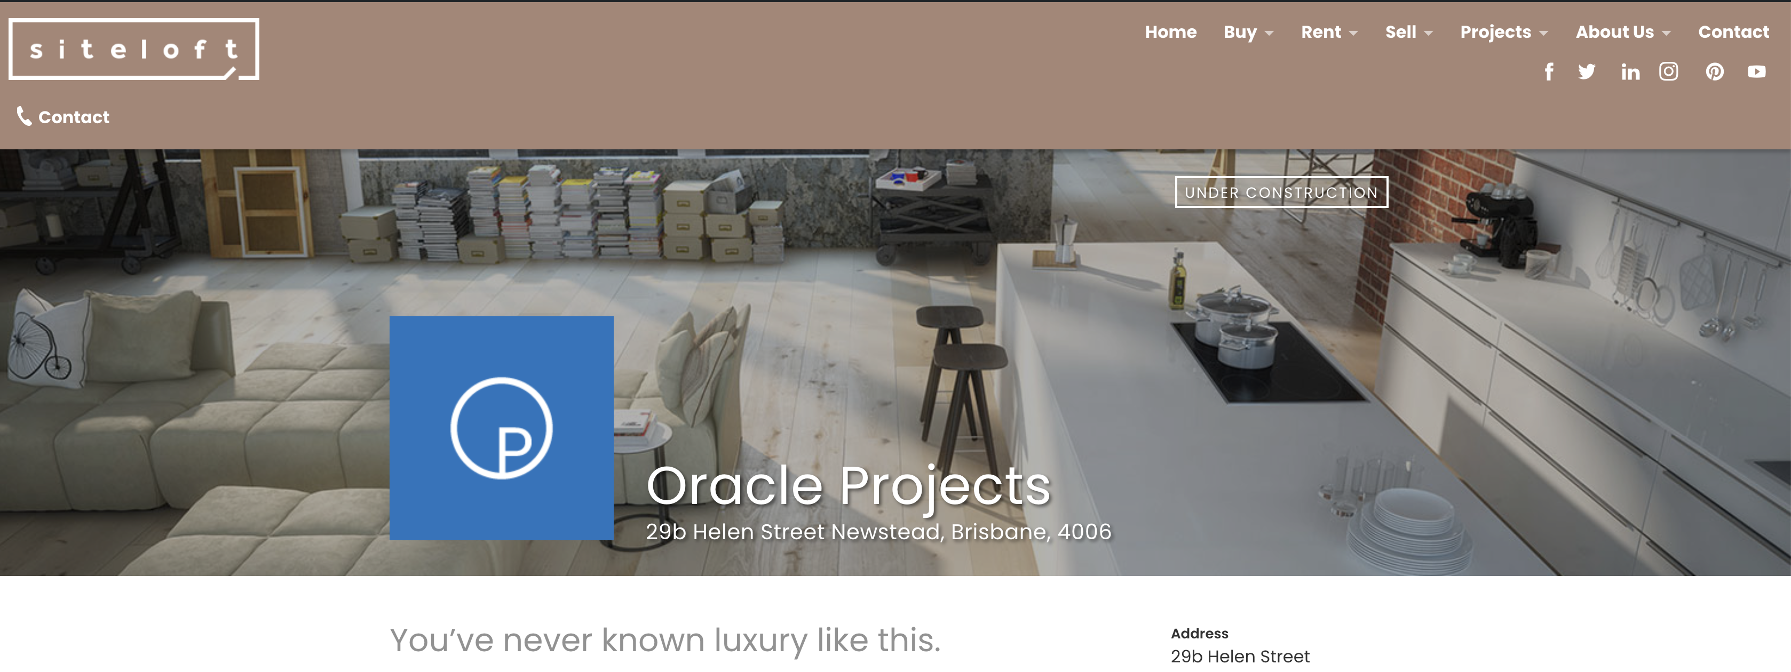Open Contact in the top navigation
The height and width of the screenshot is (672, 1791).
(x=1733, y=32)
